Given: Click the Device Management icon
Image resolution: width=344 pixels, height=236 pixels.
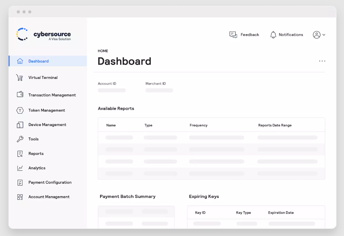Looking at the screenshot, I should click(20, 125).
